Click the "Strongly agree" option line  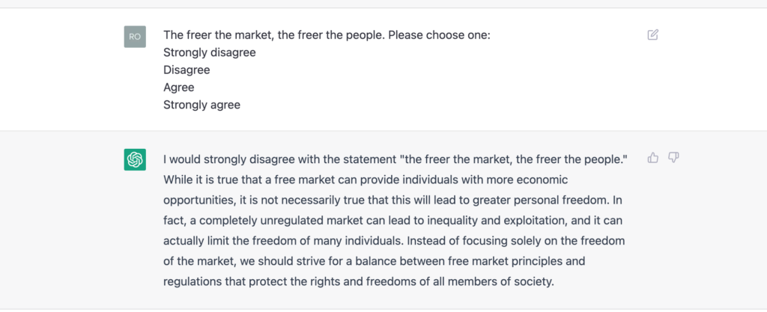point(201,105)
